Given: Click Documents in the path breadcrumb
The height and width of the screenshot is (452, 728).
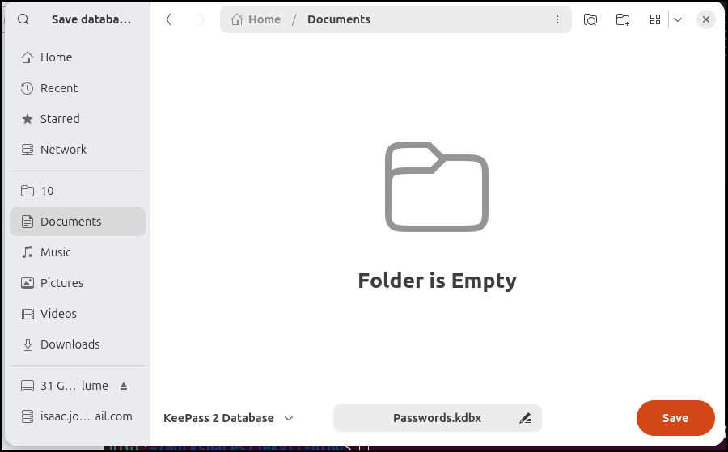Looking at the screenshot, I should [x=339, y=19].
